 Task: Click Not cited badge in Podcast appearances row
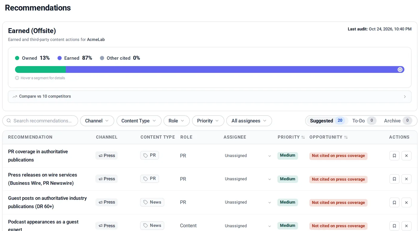(338, 226)
